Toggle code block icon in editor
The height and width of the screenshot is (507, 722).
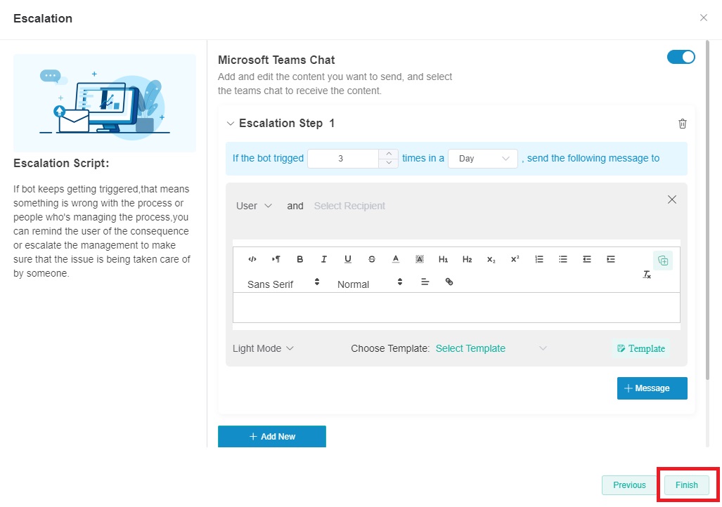click(x=252, y=259)
